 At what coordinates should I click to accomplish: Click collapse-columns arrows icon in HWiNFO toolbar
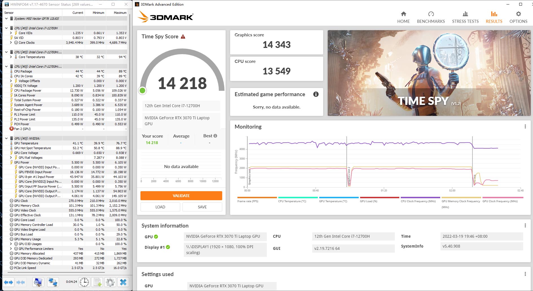tap(21, 282)
